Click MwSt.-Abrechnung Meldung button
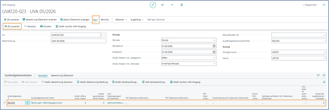329x110 pixels. pyautogui.click(x=92, y=82)
